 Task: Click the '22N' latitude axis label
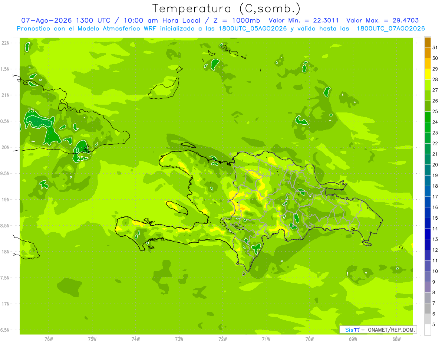click(6, 43)
